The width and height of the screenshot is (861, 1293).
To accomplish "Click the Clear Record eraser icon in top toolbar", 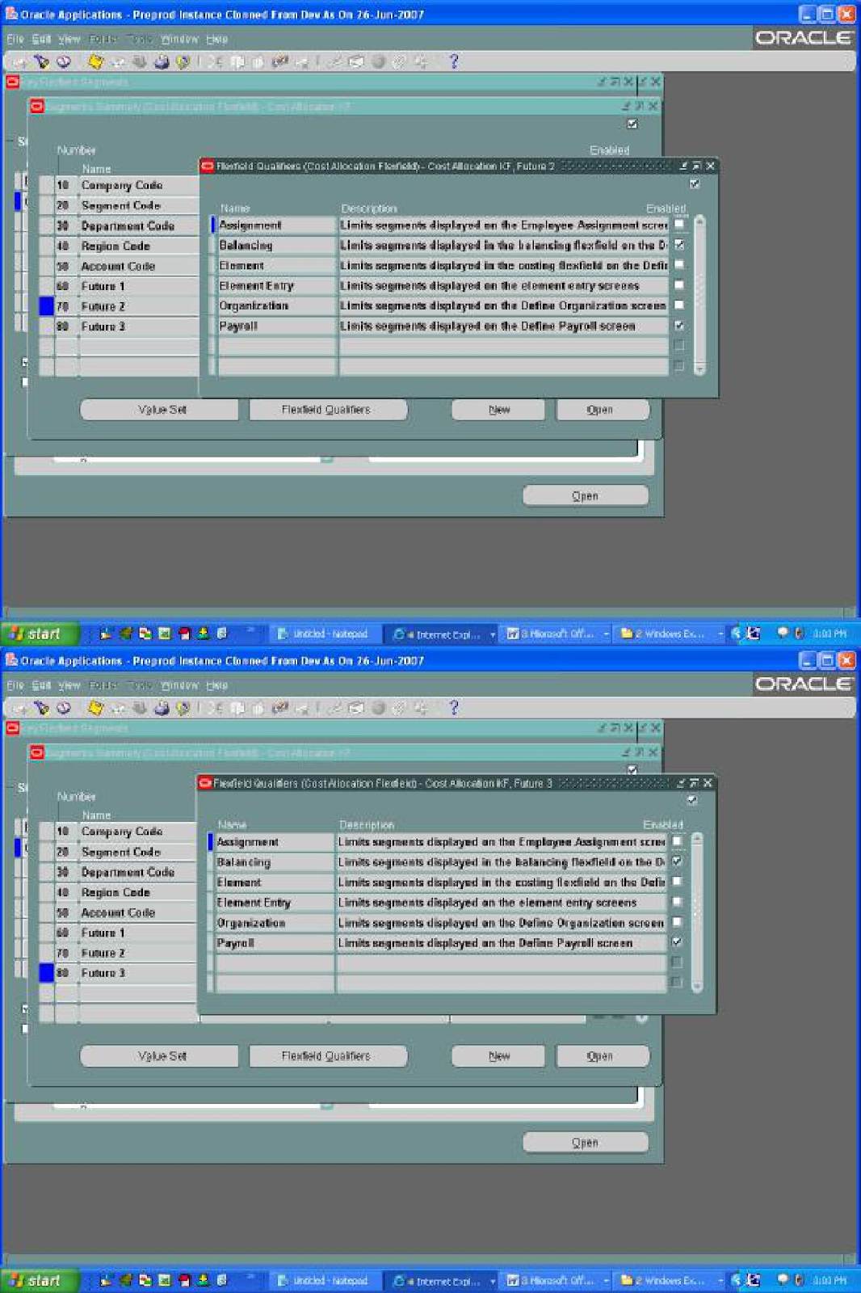I will point(279,61).
